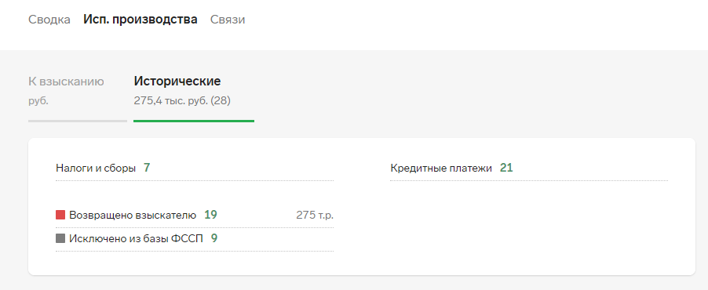Open the К взысканию section
Viewport: 708px width, 290px height.
(x=78, y=92)
